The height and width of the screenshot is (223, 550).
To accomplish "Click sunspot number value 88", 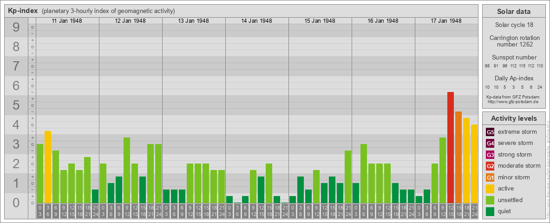I will click(x=487, y=66).
